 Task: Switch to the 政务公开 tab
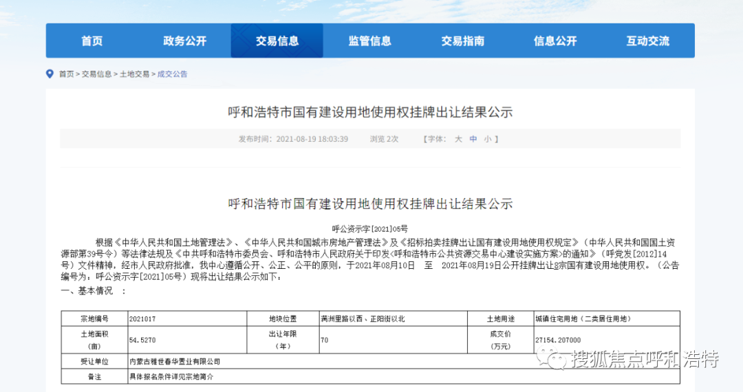pyautogui.click(x=184, y=41)
